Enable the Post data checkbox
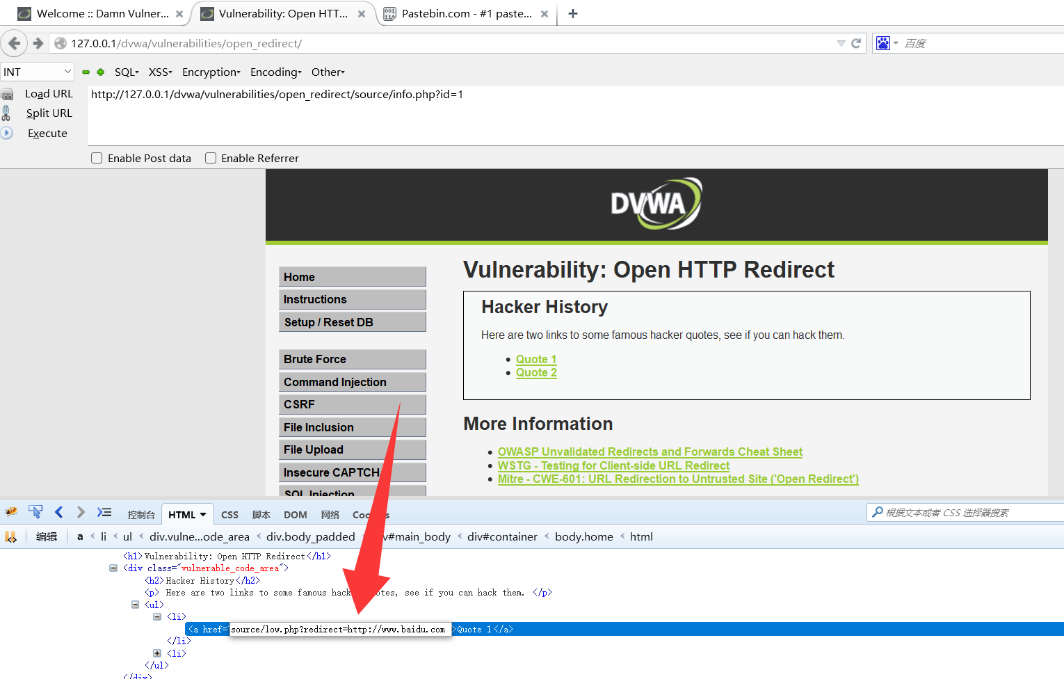This screenshot has height=679, width=1064. pos(97,158)
